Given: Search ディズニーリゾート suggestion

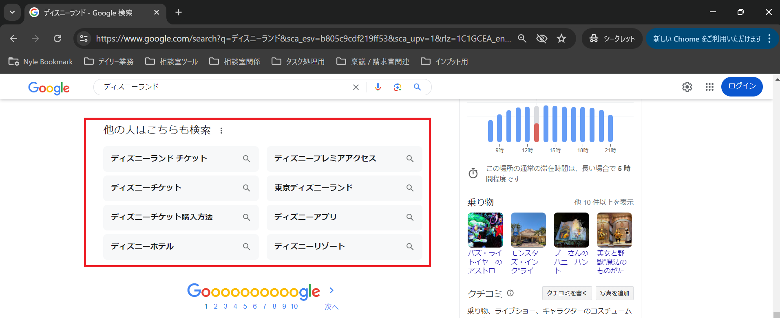Looking at the screenshot, I should 345,247.
